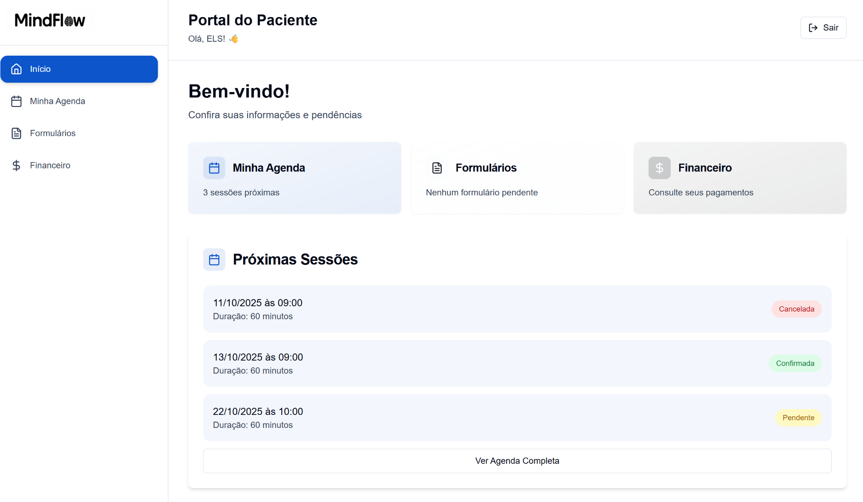
Task: Open the document icon next to Formulários
Action: (16, 133)
